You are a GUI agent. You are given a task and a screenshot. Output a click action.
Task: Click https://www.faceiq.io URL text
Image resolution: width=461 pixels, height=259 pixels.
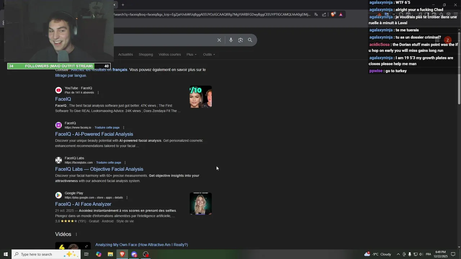(78, 127)
